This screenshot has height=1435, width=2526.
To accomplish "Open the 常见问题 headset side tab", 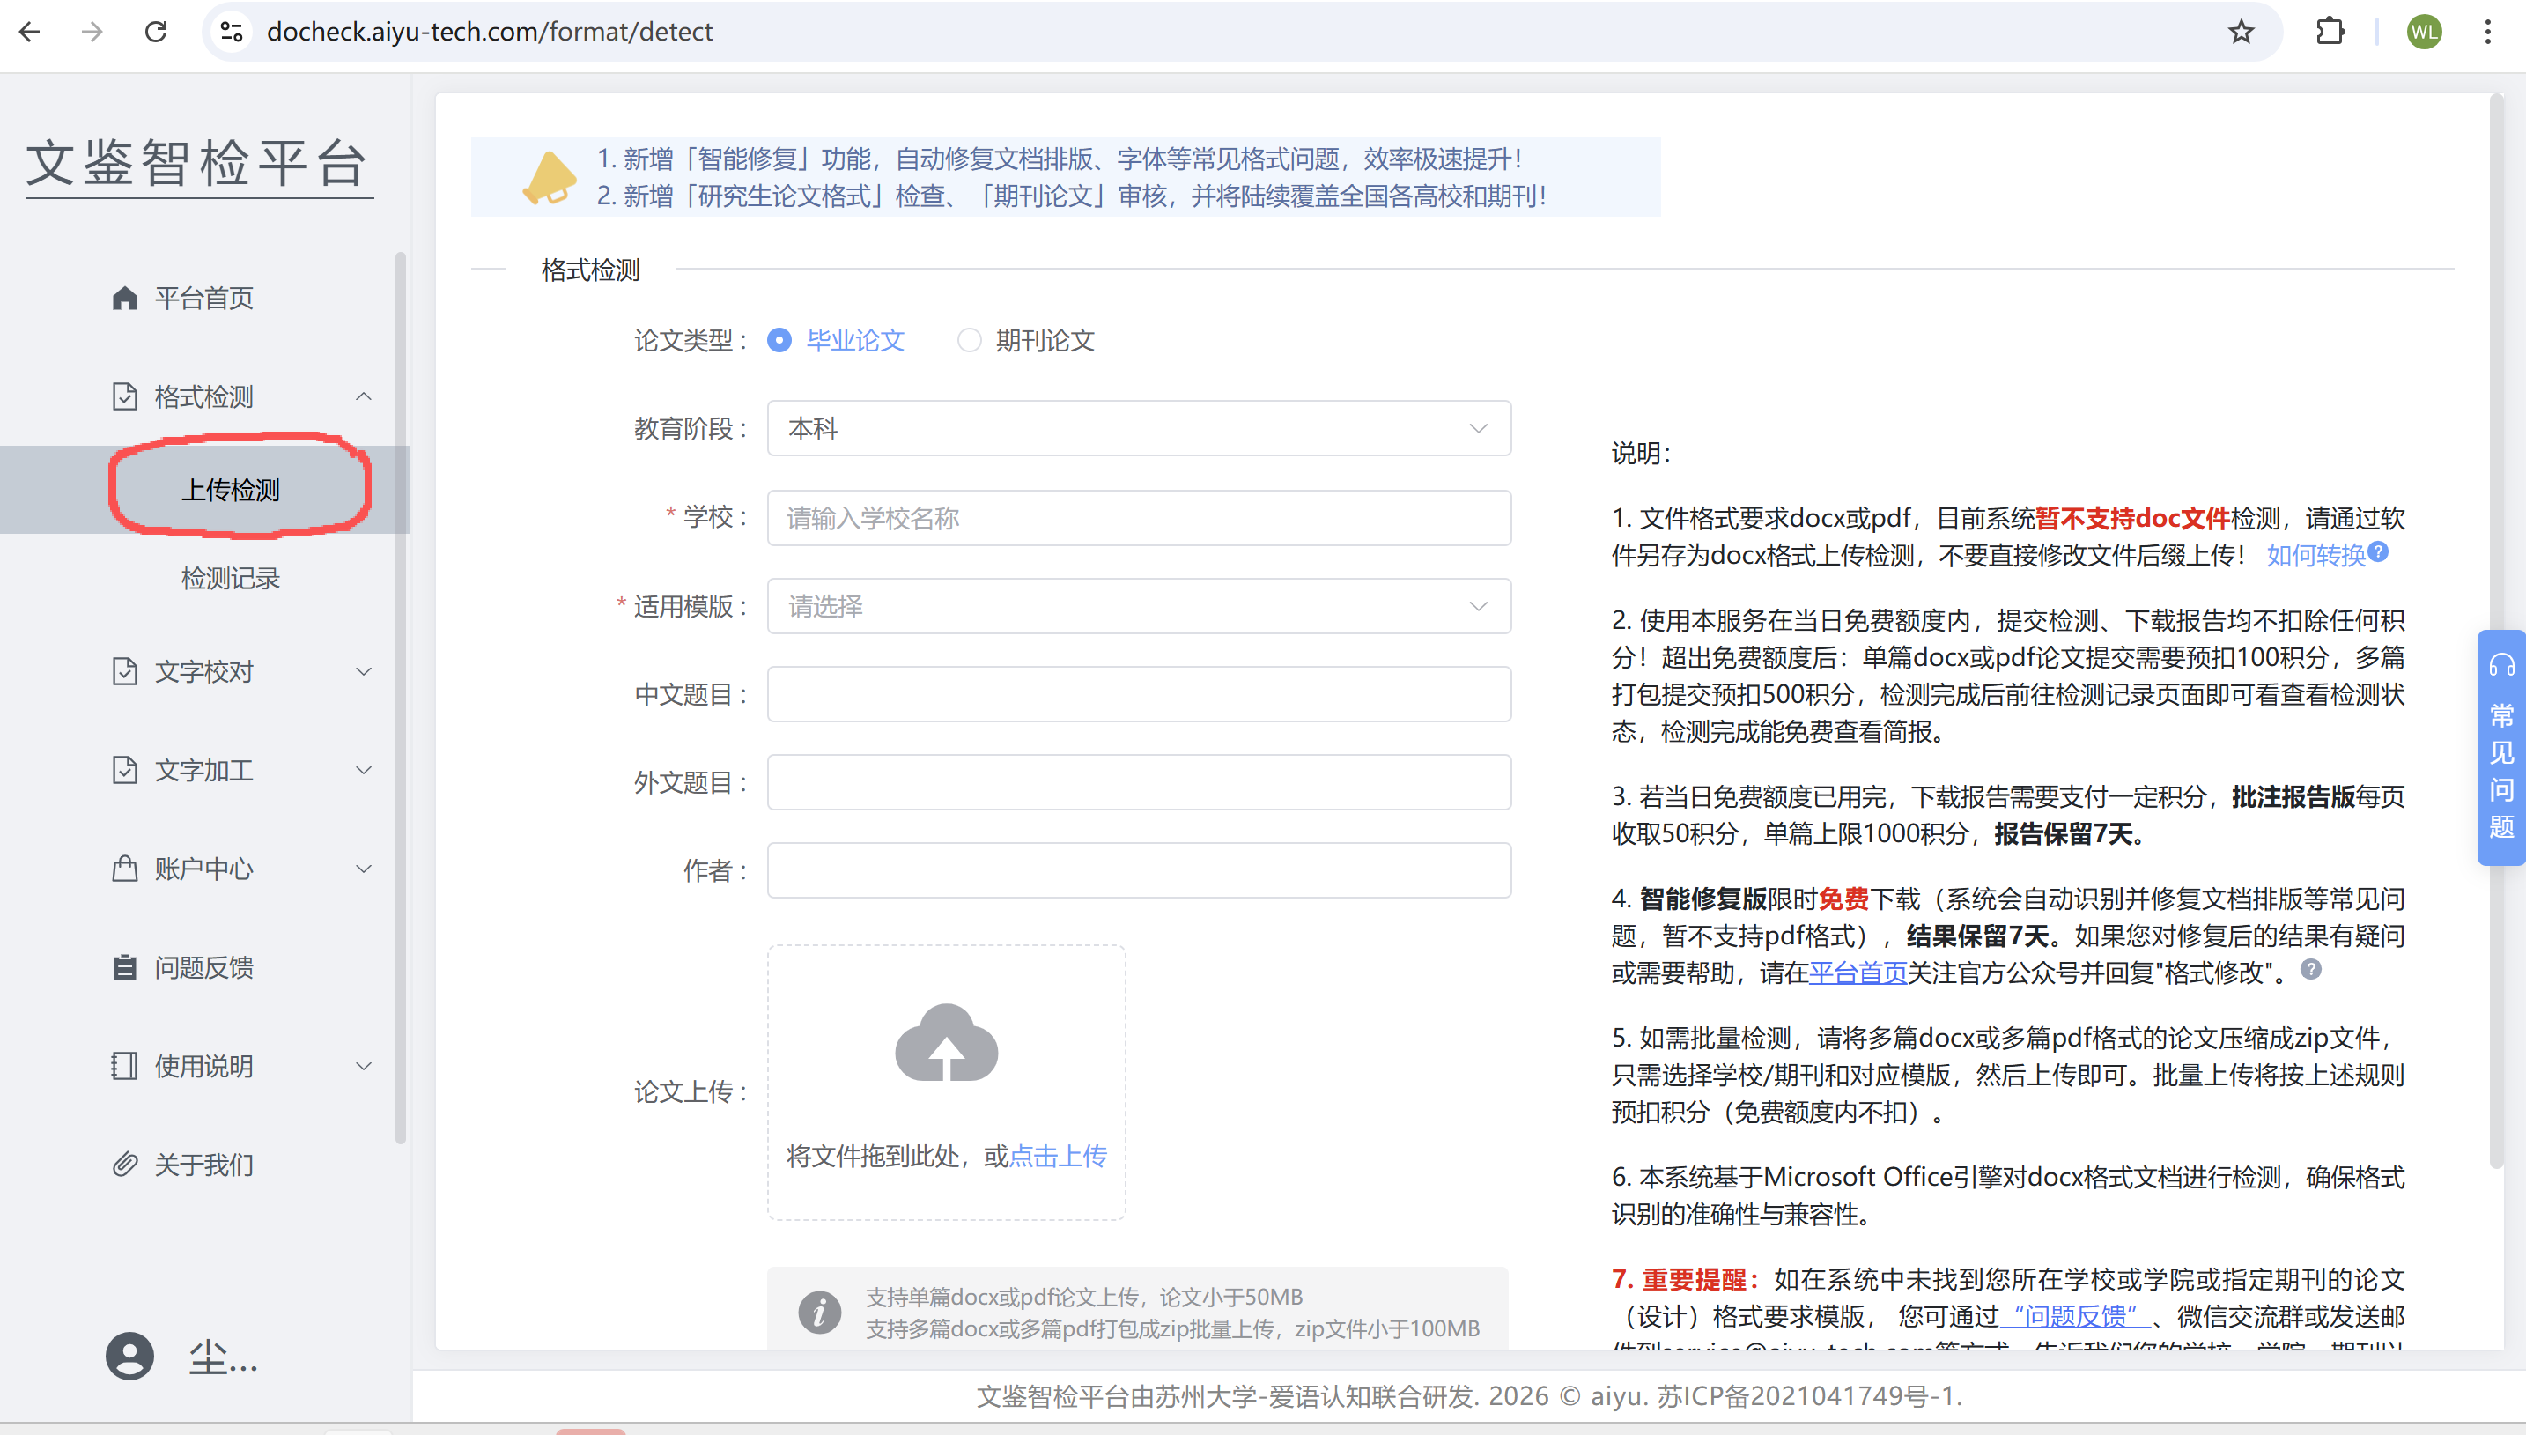I will [2501, 747].
